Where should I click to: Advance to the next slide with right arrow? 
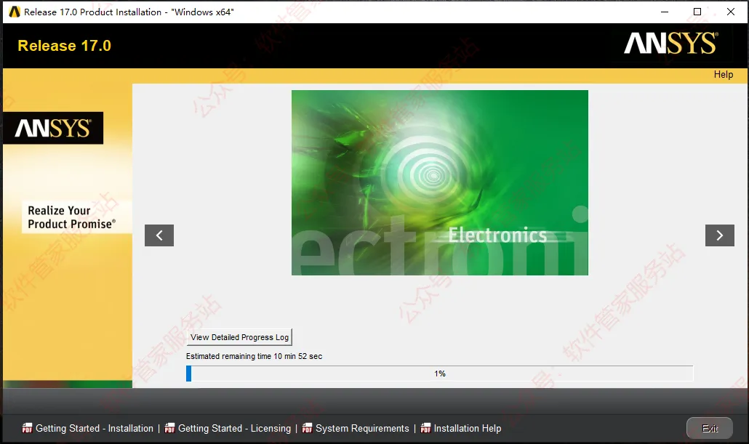[x=719, y=235]
